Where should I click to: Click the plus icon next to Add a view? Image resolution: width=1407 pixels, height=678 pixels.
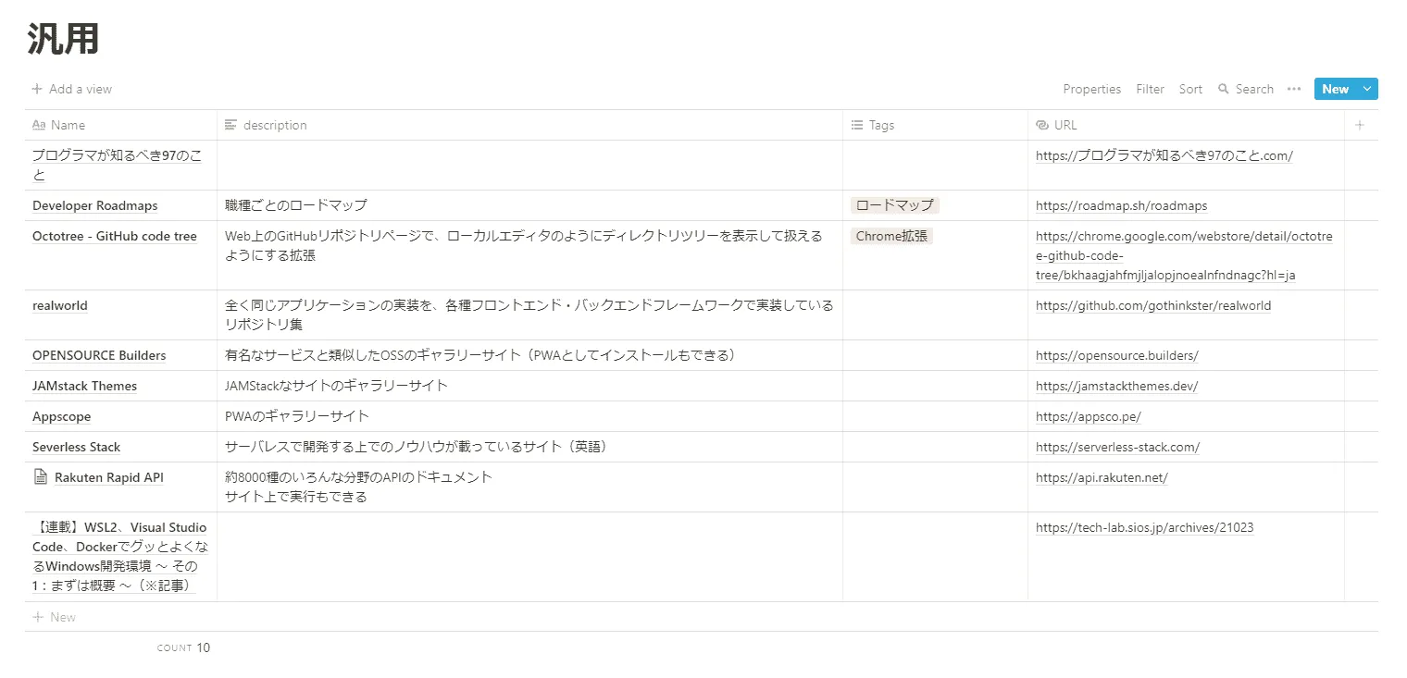pos(36,89)
